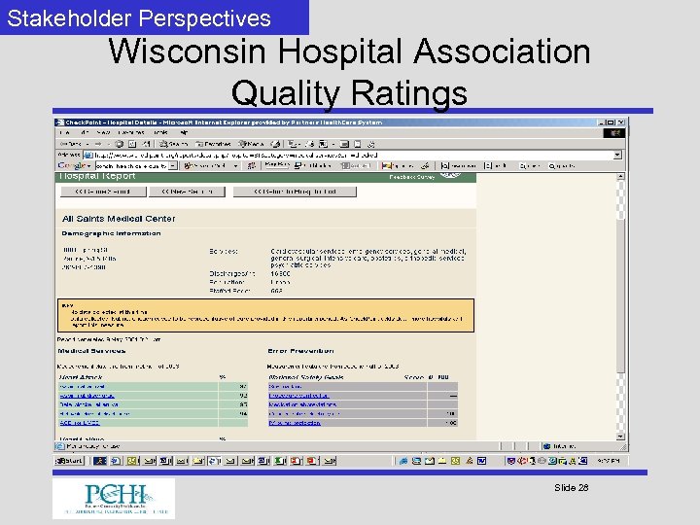Viewport: 700px width, 525px height.
Task: Click the Refresh page icon
Action: (x=132, y=144)
